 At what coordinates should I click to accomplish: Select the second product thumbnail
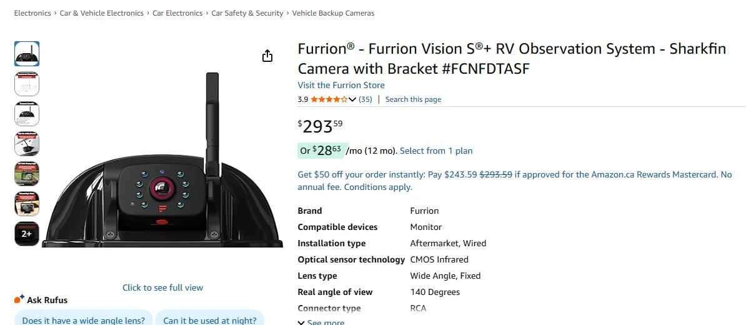pyautogui.click(x=27, y=84)
